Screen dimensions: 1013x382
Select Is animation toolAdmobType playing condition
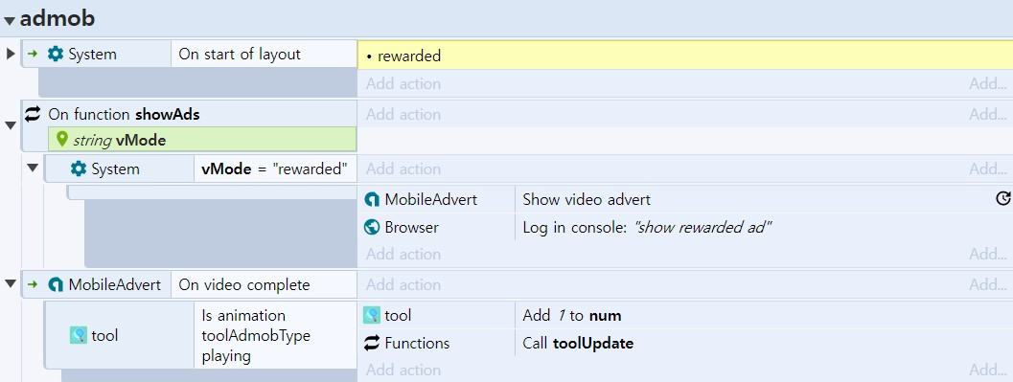(x=275, y=335)
